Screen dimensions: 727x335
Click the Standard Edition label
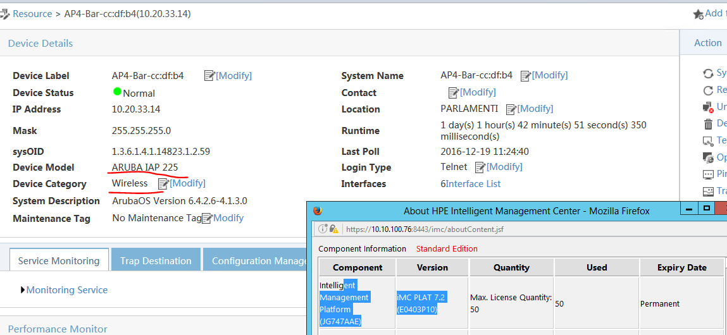click(x=447, y=249)
